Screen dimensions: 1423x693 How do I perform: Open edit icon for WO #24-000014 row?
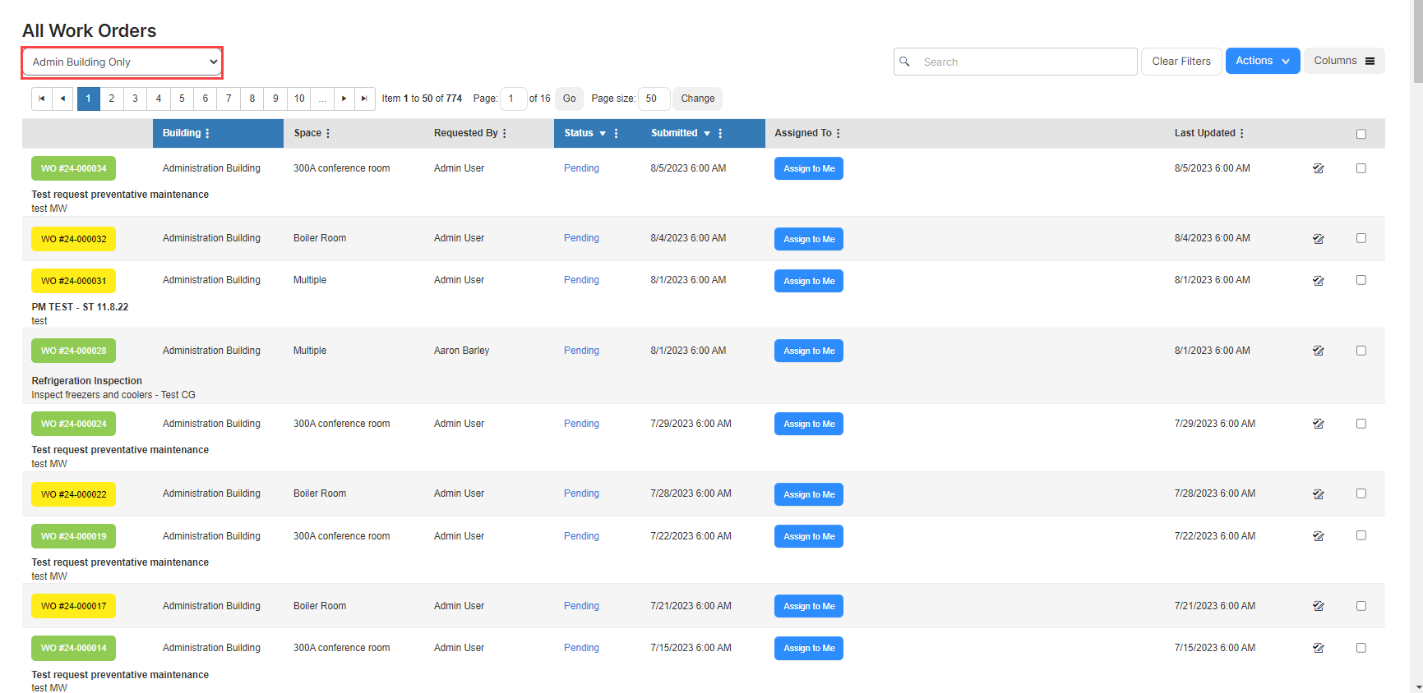(1318, 648)
